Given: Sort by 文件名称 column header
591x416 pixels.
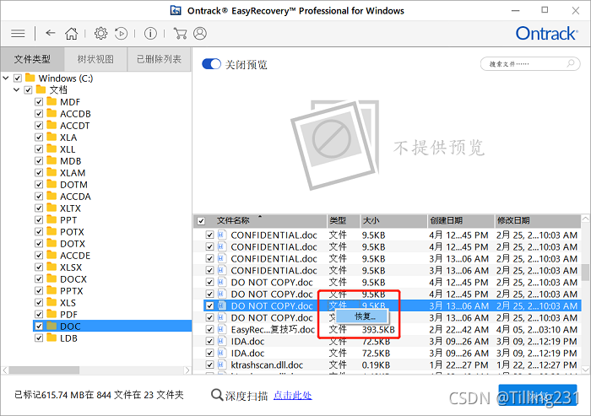Looking at the screenshot, I should (x=260, y=220).
